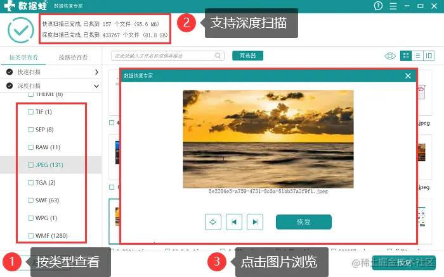This screenshot has height=277, width=444.
Task: Switch to 按路径查看 tab
Action: pos(73,58)
